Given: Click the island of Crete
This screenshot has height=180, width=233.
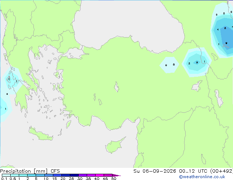Looking at the screenshot, I should [x=40, y=134].
